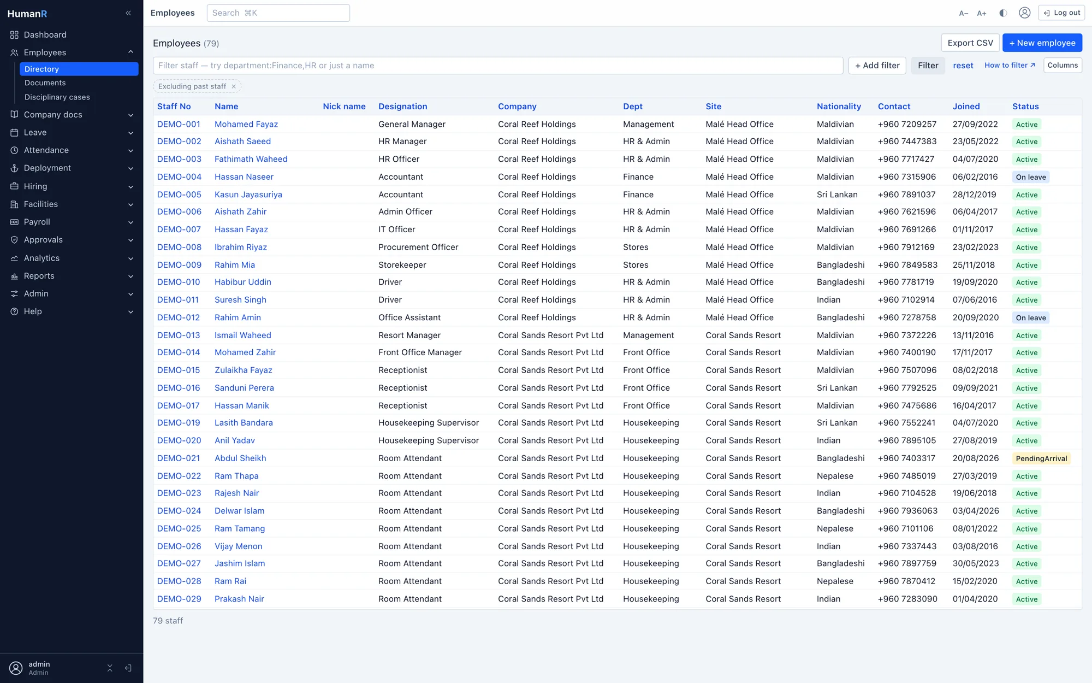Expand the admin user menu chevrons
The image size is (1092, 683).
click(110, 668)
